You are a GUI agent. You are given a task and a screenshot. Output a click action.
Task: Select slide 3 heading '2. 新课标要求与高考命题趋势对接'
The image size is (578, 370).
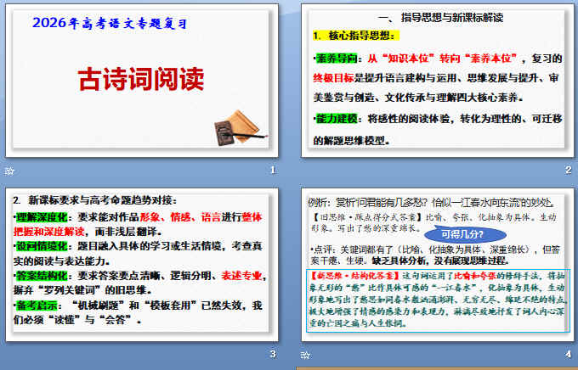[x=95, y=200]
